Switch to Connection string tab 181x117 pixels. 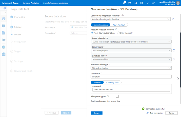click(101, 25)
